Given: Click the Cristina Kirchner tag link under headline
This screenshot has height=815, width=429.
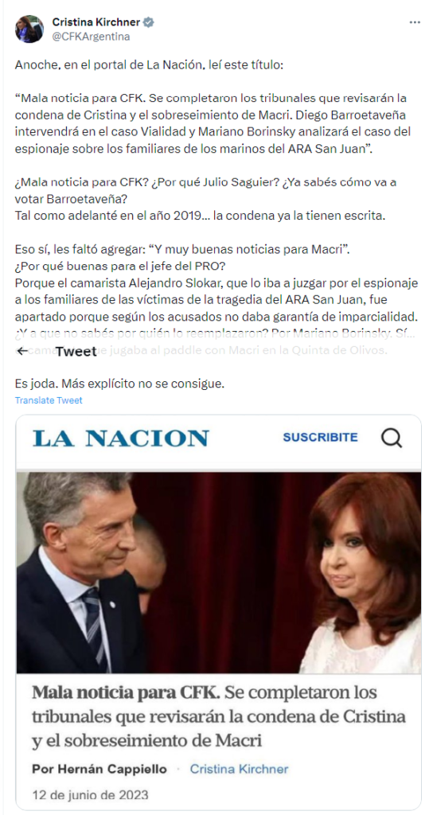Looking at the screenshot, I should (240, 769).
